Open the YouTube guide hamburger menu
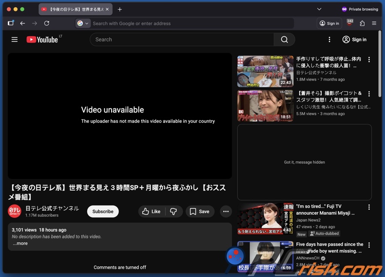The width and height of the screenshot is (385, 277). pos(15,40)
